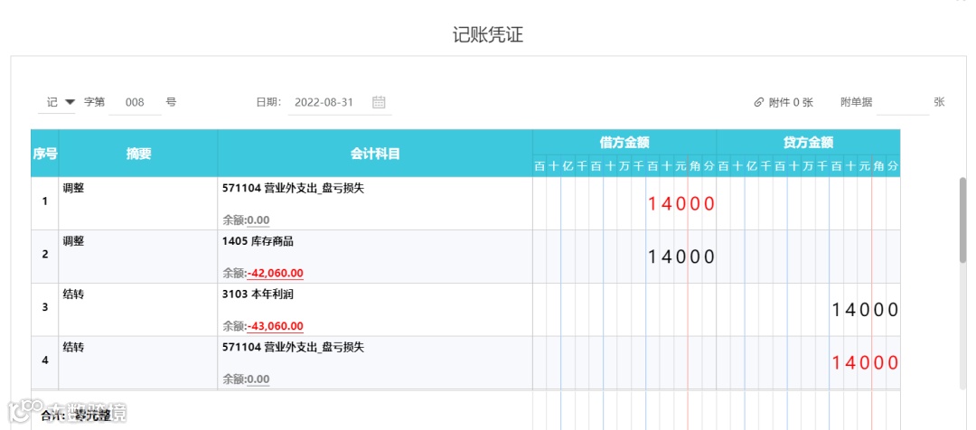Screen dimensions: 976x430
Task: Click the vertical scrollbar thumb
Action: [x=963, y=221]
